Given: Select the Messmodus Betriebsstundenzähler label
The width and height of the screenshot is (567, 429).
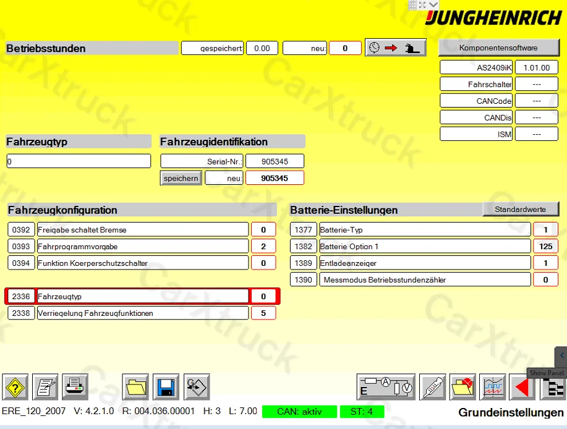Looking at the screenshot, I should [x=425, y=279].
